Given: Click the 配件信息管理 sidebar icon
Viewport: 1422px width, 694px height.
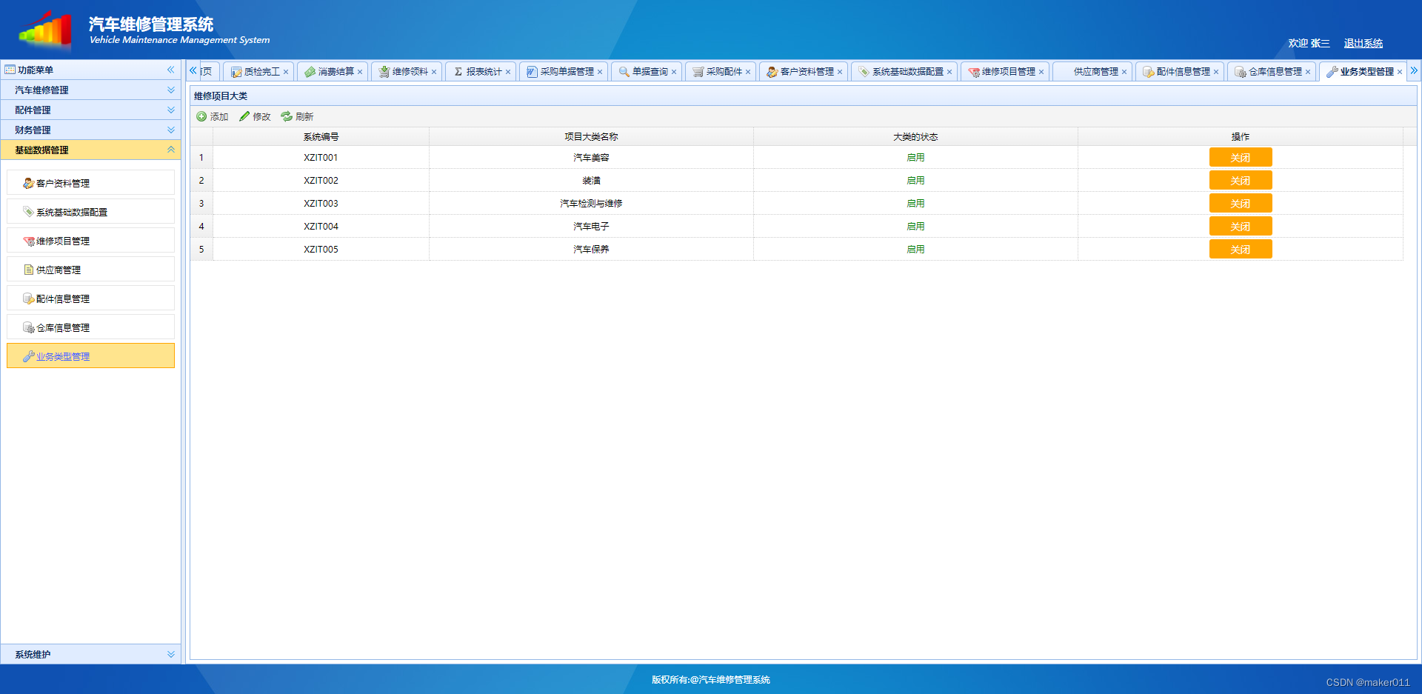Looking at the screenshot, I should pos(28,298).
